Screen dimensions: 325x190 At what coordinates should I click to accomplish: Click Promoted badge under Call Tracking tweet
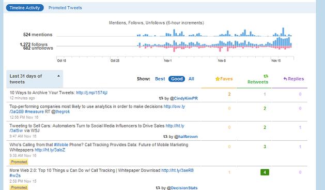click(19, 162)
